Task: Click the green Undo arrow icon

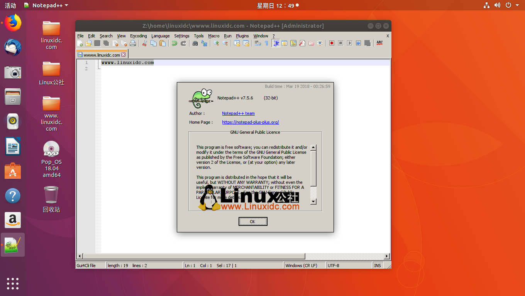Action: point(174,43)
